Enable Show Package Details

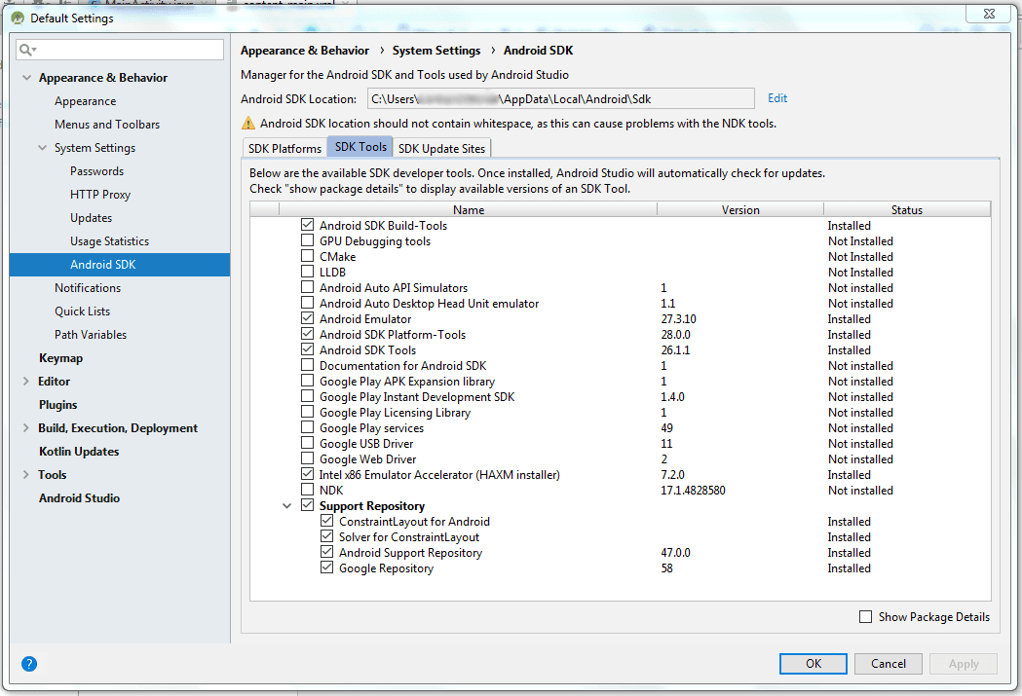865,616
